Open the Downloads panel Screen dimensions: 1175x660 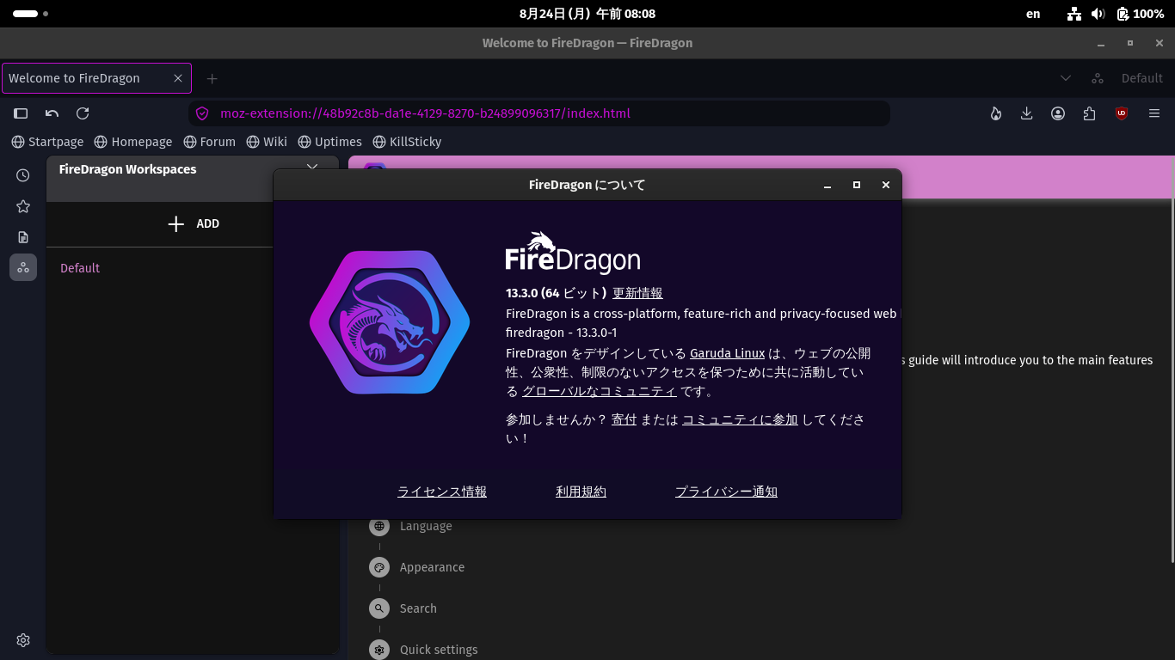coord(1027,113)
